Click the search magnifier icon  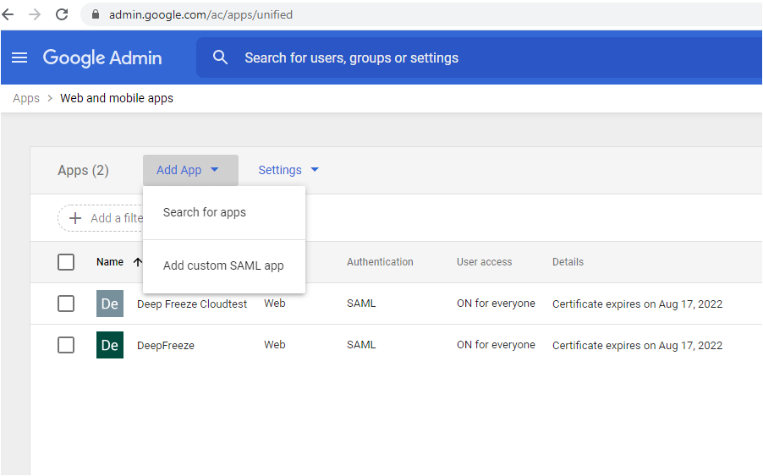pos(220,57)
